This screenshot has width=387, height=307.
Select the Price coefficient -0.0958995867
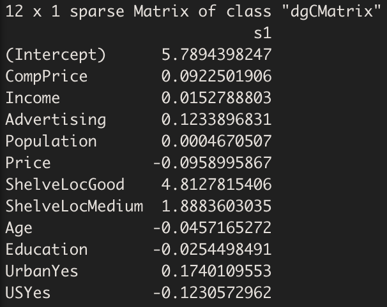tap(212, 163)
